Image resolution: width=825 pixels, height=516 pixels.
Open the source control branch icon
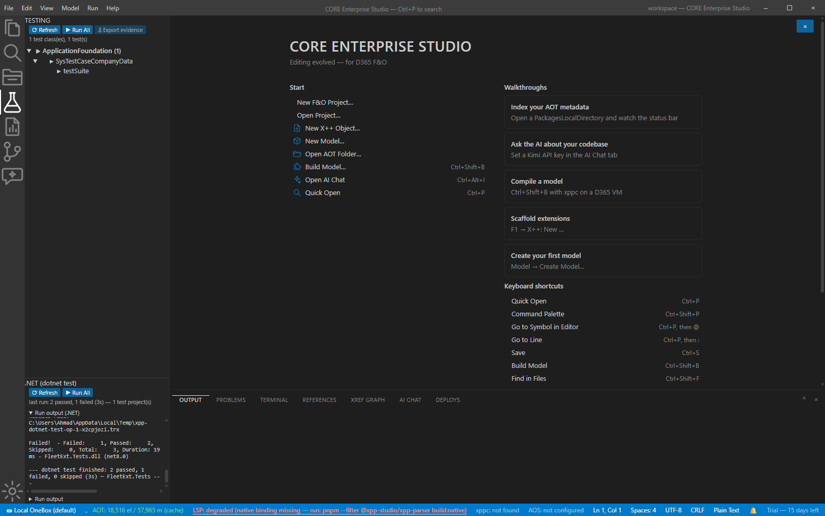coord(12,152)
